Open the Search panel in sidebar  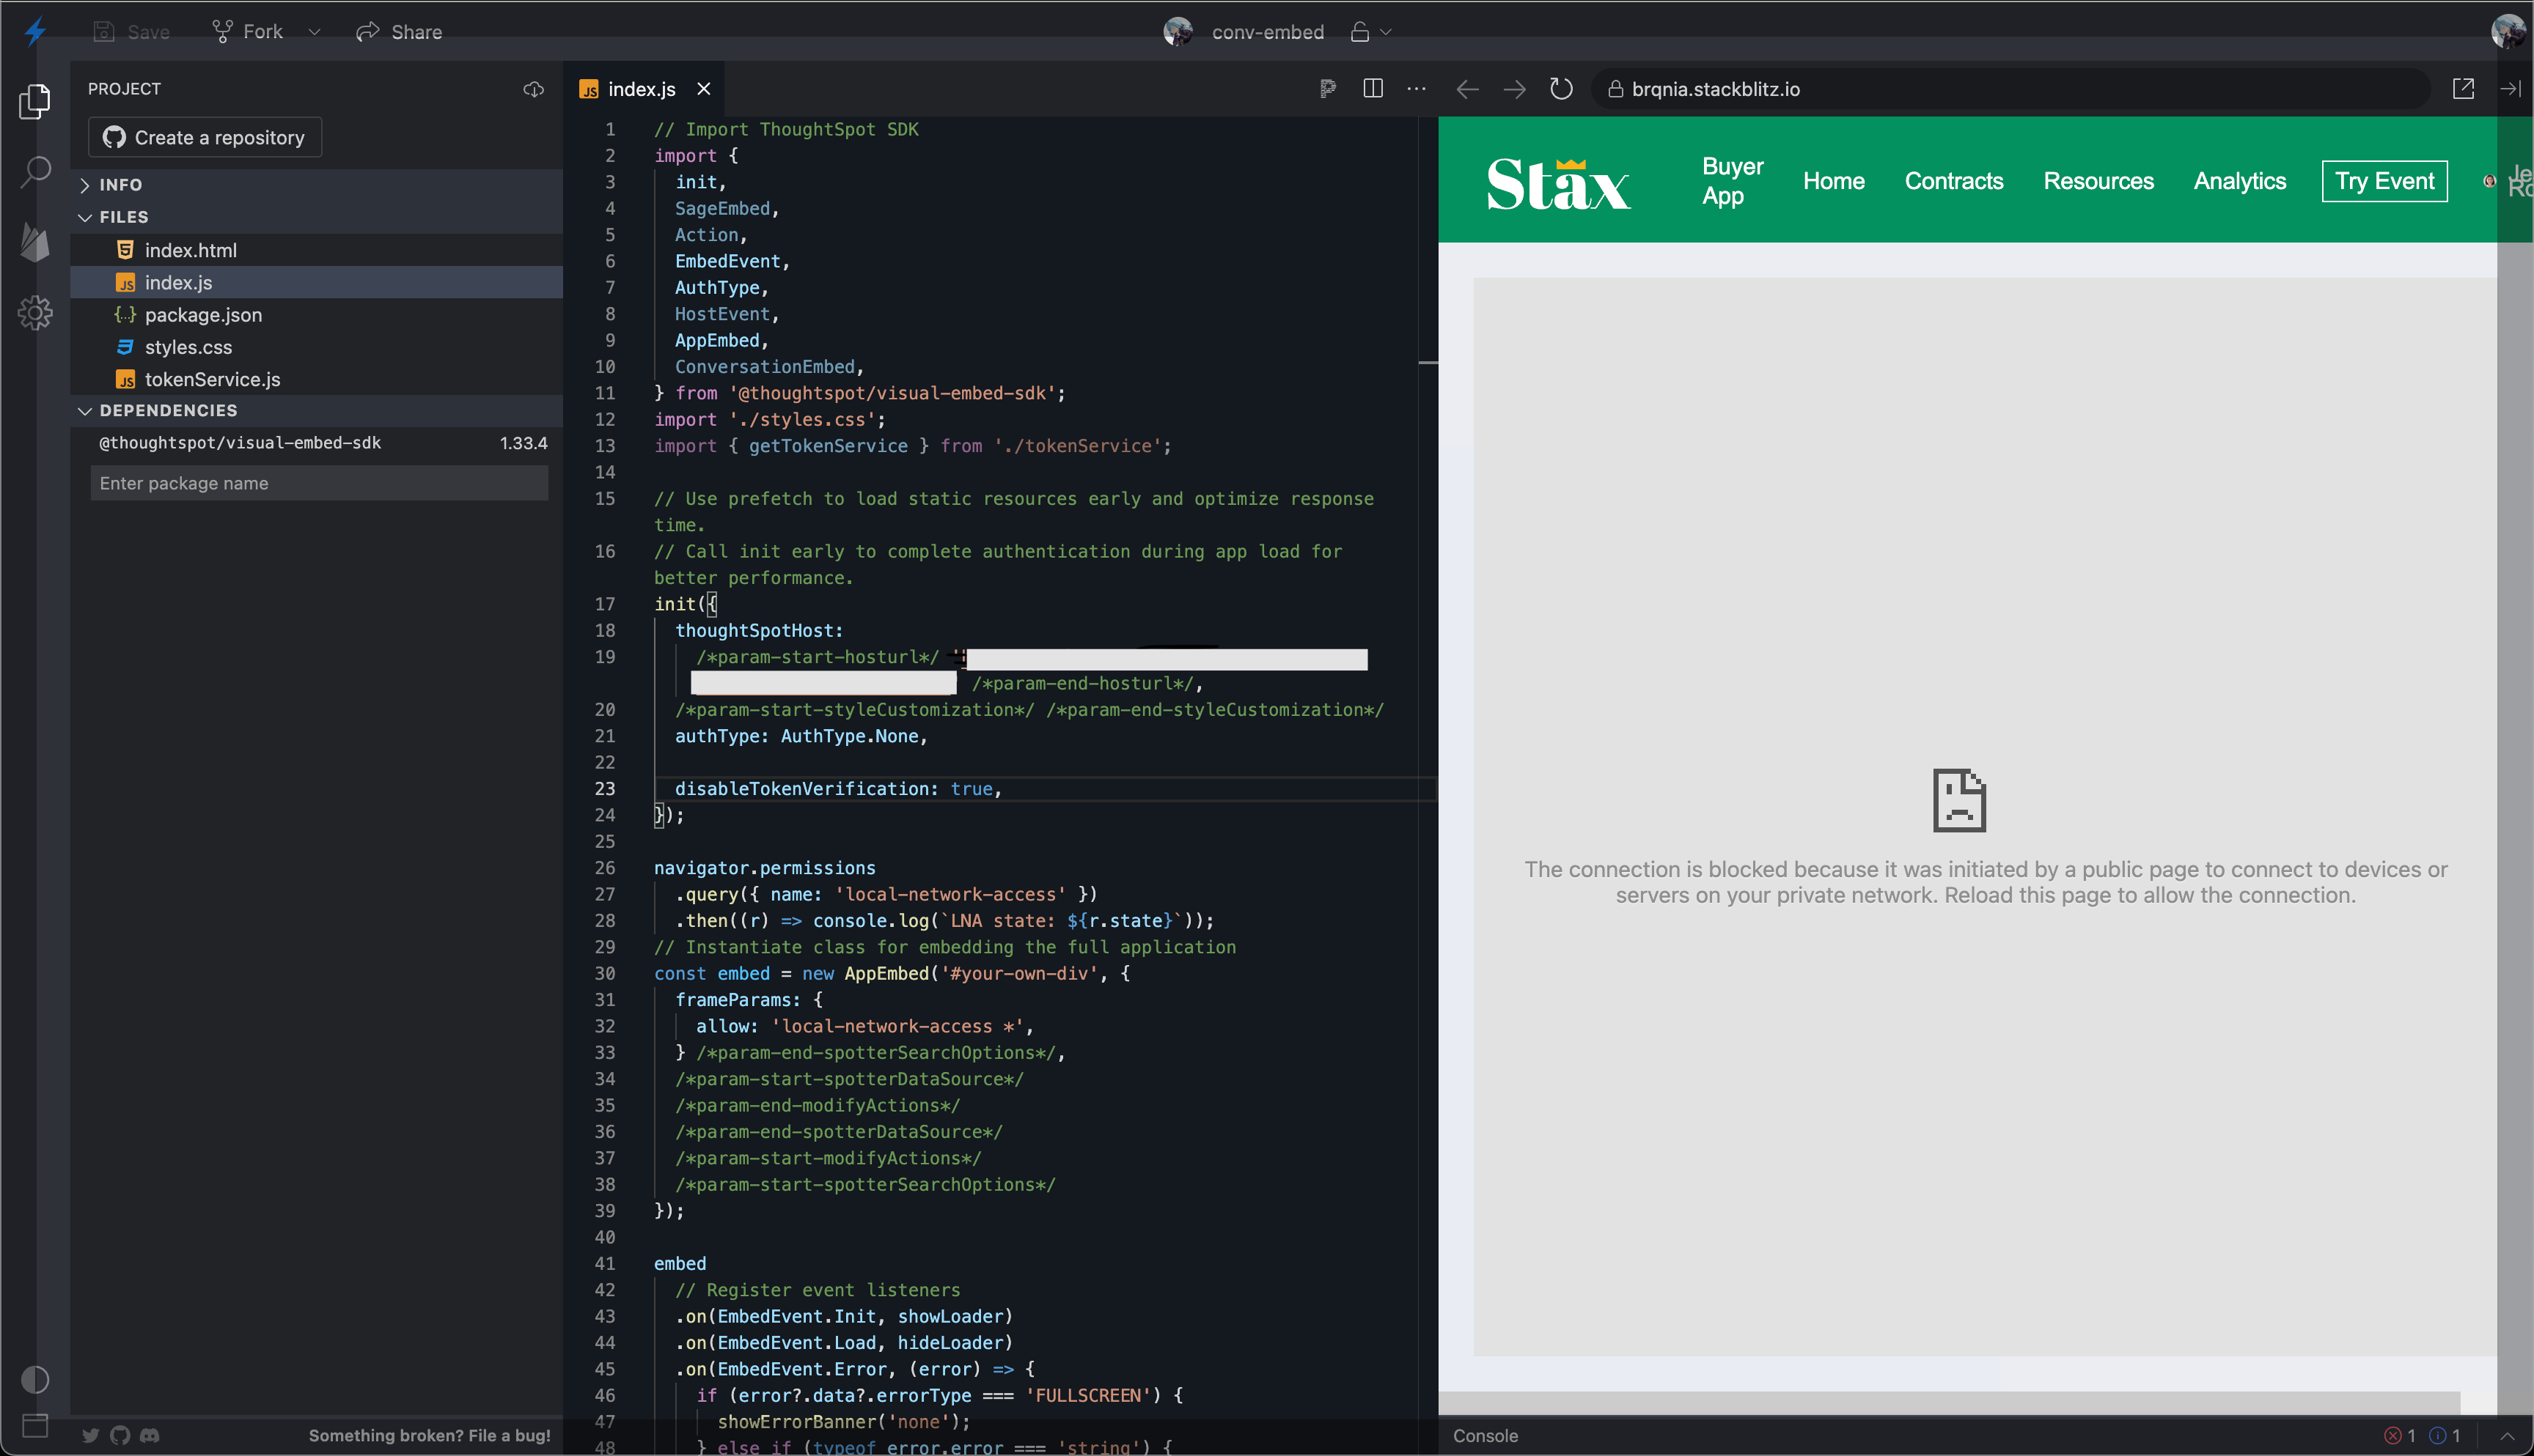(35, 171)
